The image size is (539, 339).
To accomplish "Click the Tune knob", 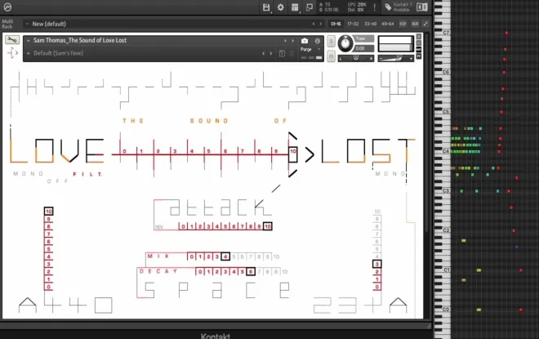I will pyautogui.click(x=345, y=43).
